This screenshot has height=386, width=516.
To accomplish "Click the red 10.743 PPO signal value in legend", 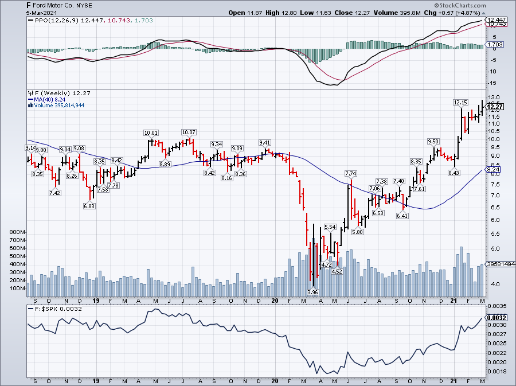I will point(119,21).
